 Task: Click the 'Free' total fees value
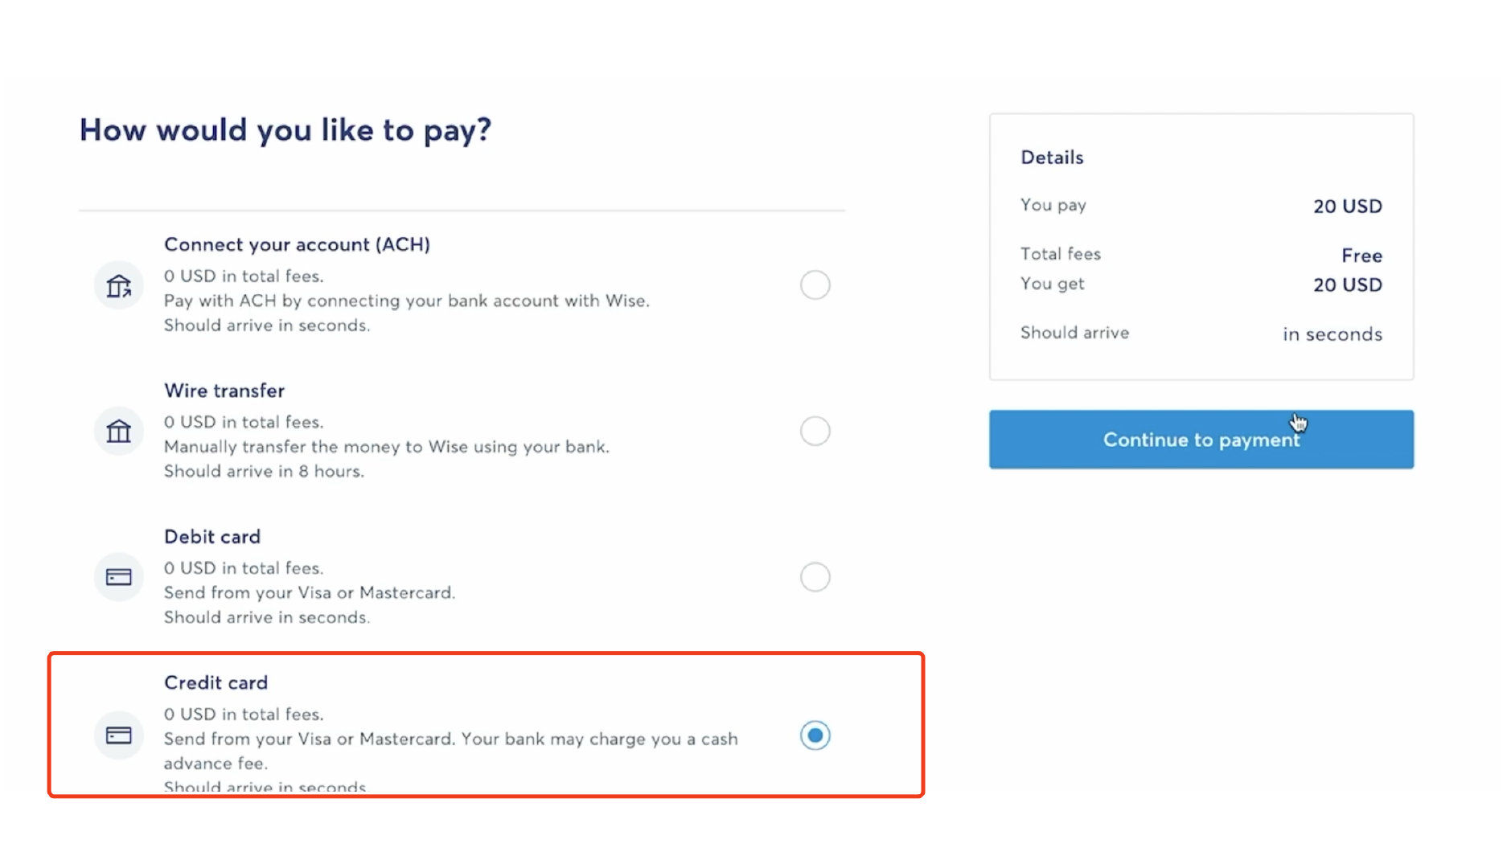[x=1361, y=256]
